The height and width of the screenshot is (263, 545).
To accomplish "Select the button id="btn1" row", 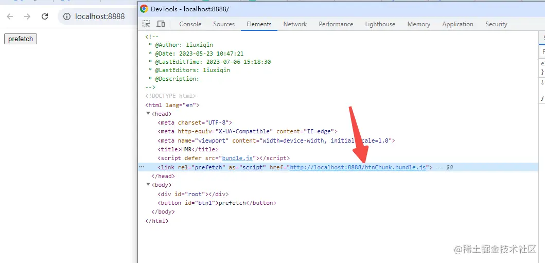I will pos(217,203).
